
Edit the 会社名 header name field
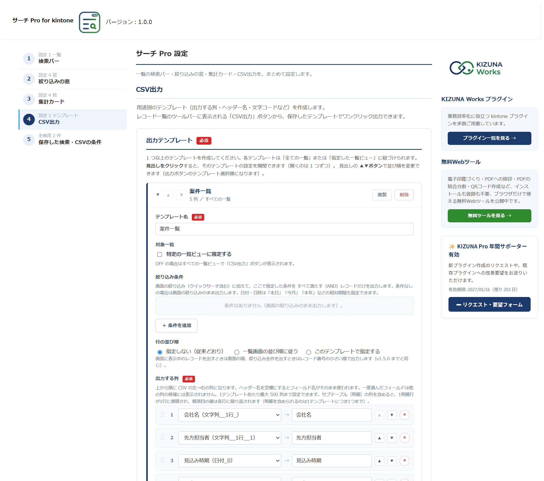332,415
